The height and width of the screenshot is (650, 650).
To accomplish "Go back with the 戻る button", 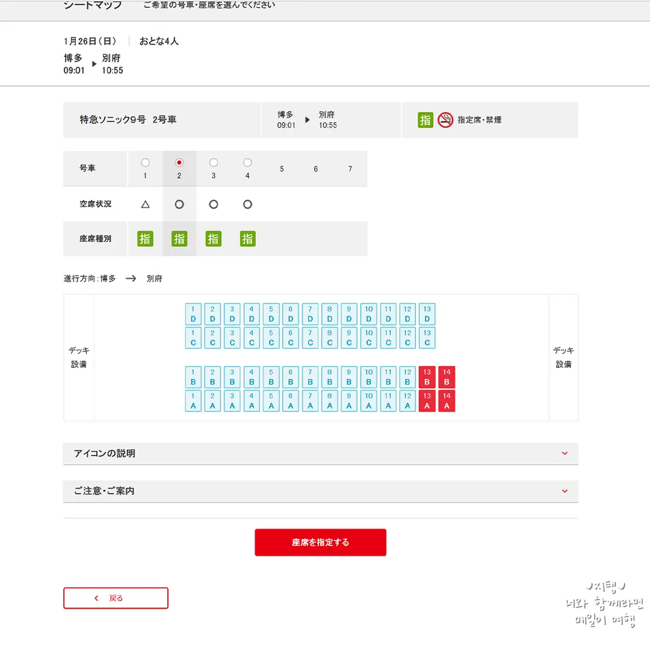I will [x=116, y=598].
